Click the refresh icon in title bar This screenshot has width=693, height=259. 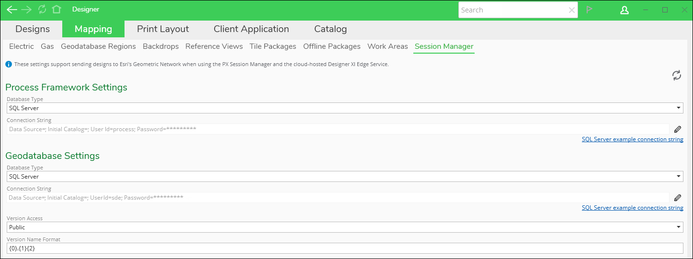[x=42, y=10]
